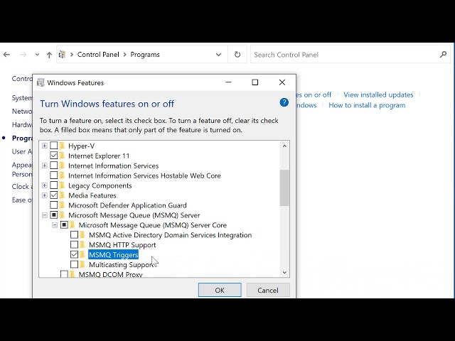The image size is (455, 341).
Task: Collapse the MSMQ Server Core node
Action: [55, 224]
